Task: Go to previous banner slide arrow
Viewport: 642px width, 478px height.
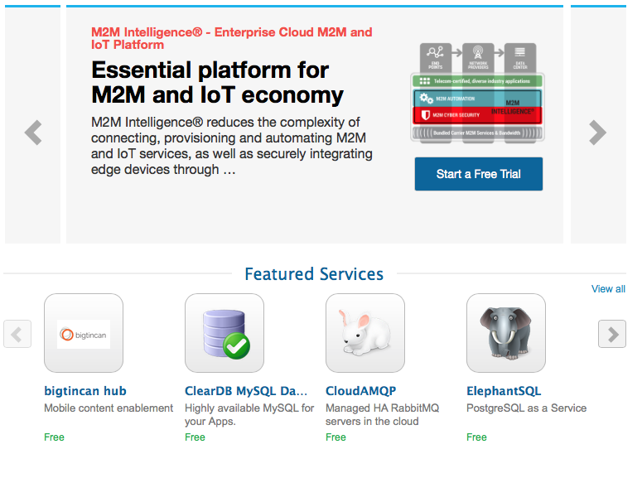Action: (x=33, y=133)
